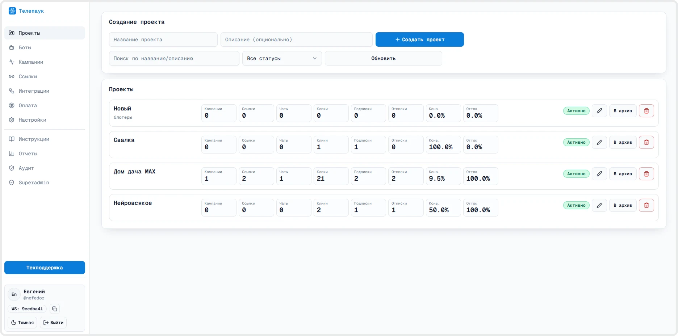Screen dimensions: 678x336
Task: Go to Кампании in sidebar
Action: point(45,62)
